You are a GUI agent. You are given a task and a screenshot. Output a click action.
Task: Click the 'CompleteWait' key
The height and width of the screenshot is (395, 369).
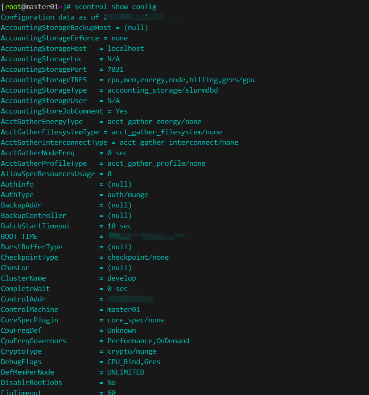[25, 289]
